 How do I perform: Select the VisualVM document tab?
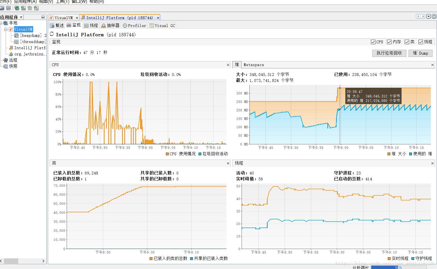click(64, 18)
